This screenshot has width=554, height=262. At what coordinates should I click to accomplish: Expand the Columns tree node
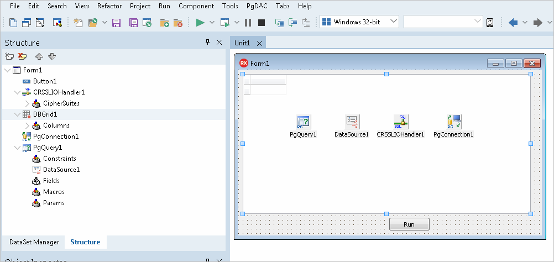27,125
